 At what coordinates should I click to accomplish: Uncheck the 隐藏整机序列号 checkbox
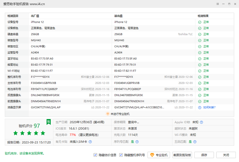click(121, 155)
